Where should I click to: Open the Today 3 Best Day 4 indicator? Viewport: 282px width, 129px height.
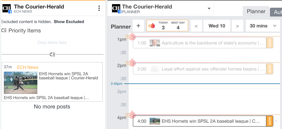[x=167, y=26]
